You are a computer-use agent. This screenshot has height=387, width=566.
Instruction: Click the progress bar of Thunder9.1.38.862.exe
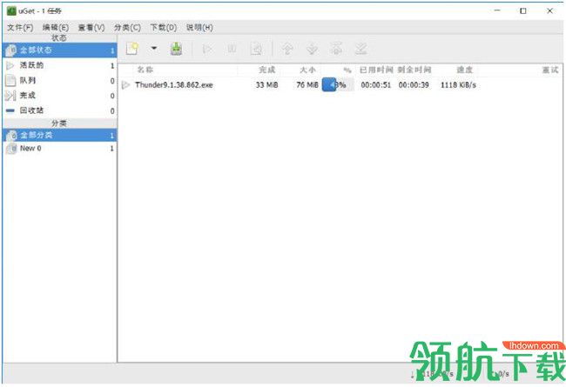click(338, 85)
